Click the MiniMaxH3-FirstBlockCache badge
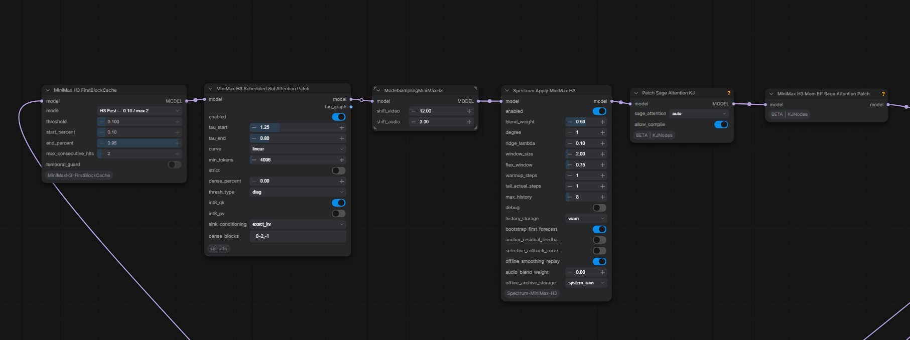 tap(79, 176)
